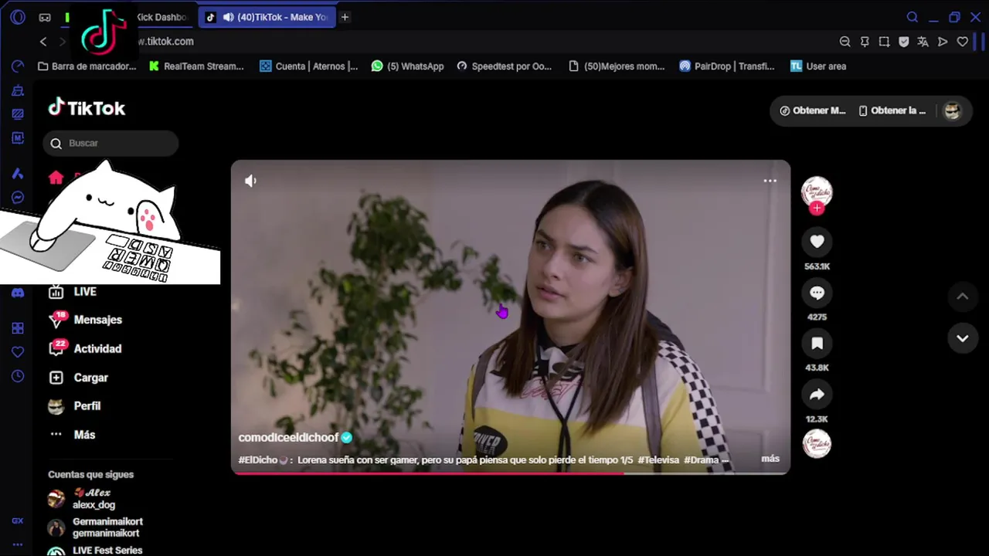Share the video arrow button
The image size is (989, 556).
(x=817, y=395)
